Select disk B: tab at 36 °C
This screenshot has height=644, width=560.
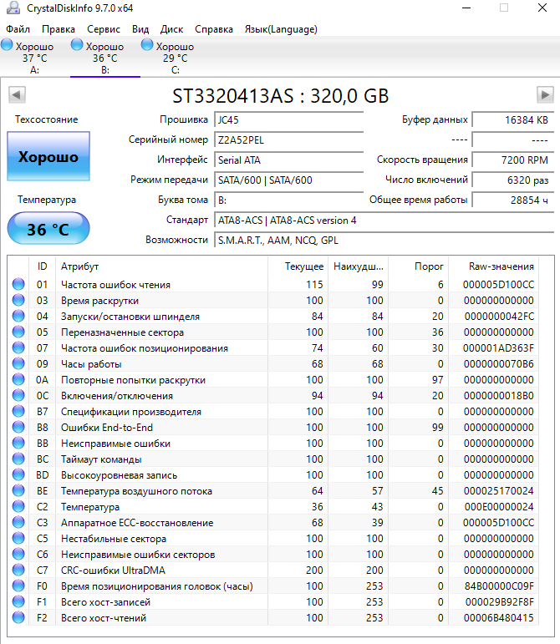[x=105, y=58]
